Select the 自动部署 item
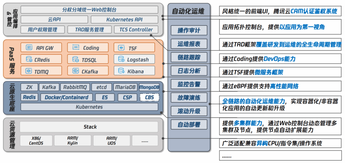Screen dimensions: 345x163 click(189, 125)
